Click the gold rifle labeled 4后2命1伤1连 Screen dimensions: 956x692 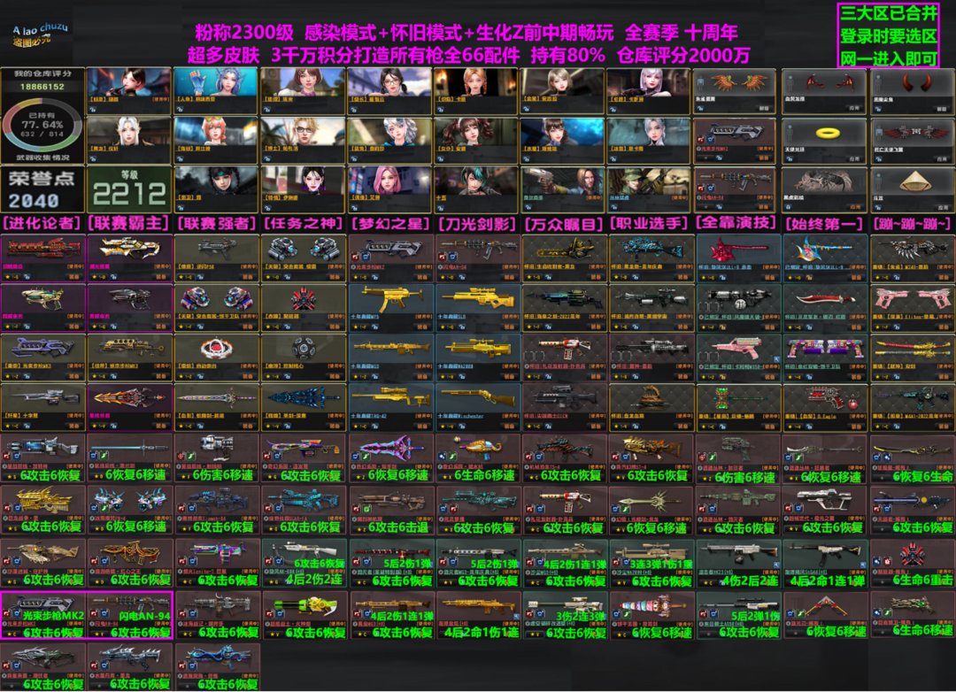tap(478, 614)
